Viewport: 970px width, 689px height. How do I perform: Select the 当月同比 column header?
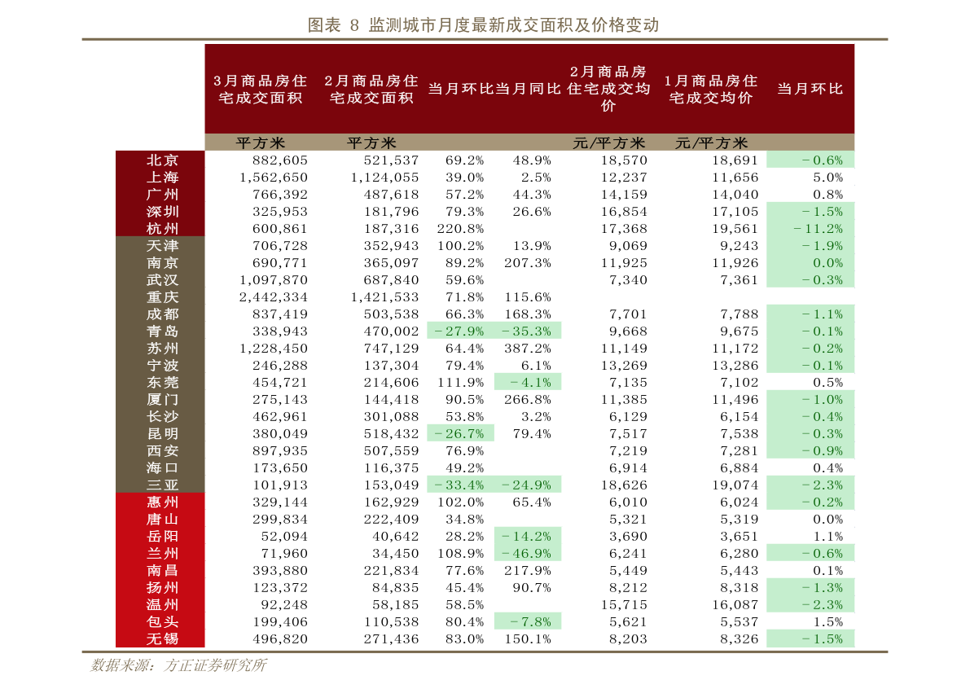528,89
